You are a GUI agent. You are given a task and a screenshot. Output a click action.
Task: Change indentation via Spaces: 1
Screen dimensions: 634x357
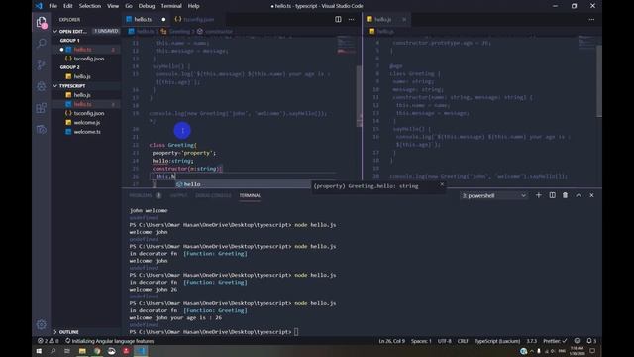pos(421,341)
